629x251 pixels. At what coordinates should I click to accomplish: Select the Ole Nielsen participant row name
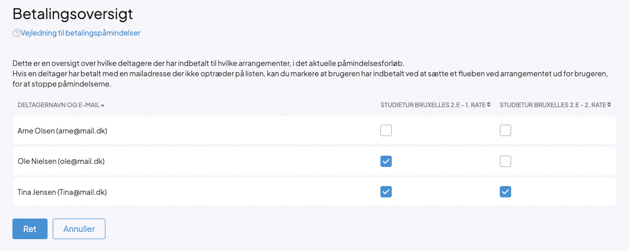point(61,161)
